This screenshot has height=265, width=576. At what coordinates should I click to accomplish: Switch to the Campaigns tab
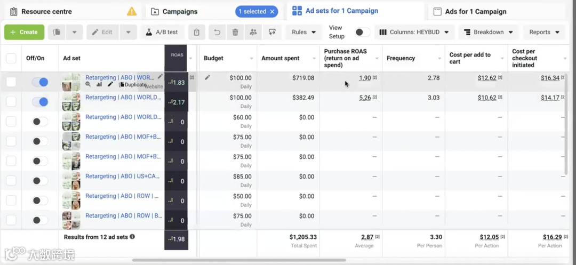tap(180, 11)
